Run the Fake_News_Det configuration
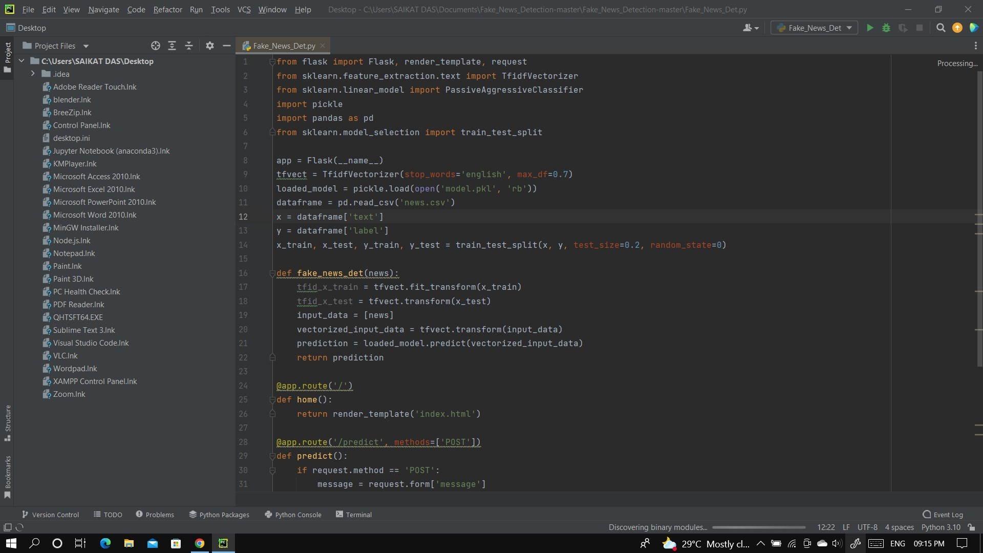Viewport: 983px width, 553px height. [869, 28]
